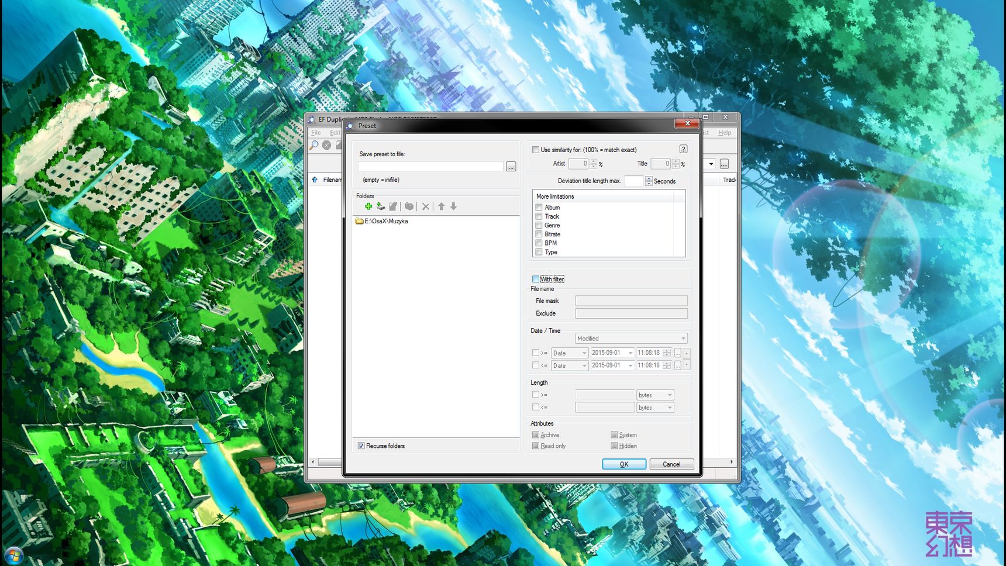Viewport: 1006px width, 566px height.
Task: Close the Preset dialog
Action: [687, 123]
